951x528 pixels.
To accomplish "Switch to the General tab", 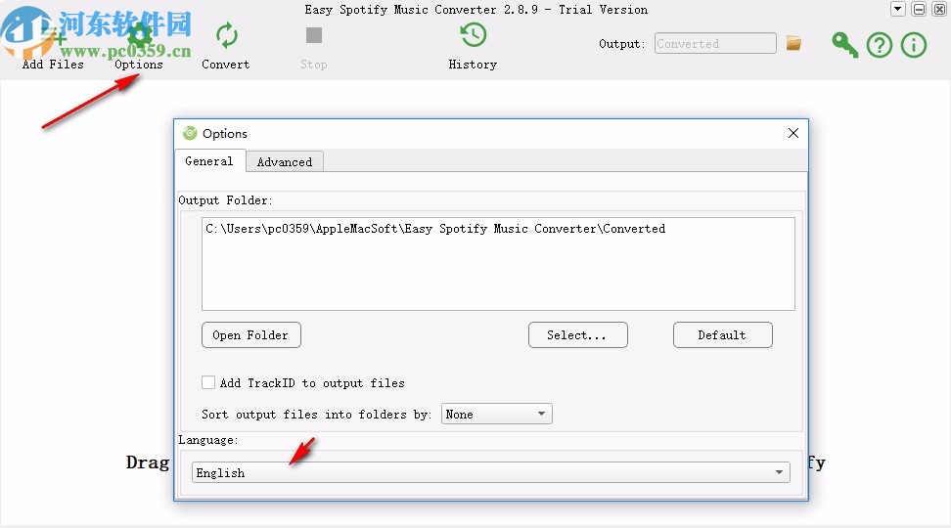I will (x=209, y=160).
